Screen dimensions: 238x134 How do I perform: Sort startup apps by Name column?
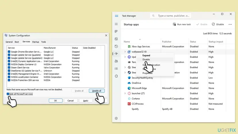[x=127, y=42]
